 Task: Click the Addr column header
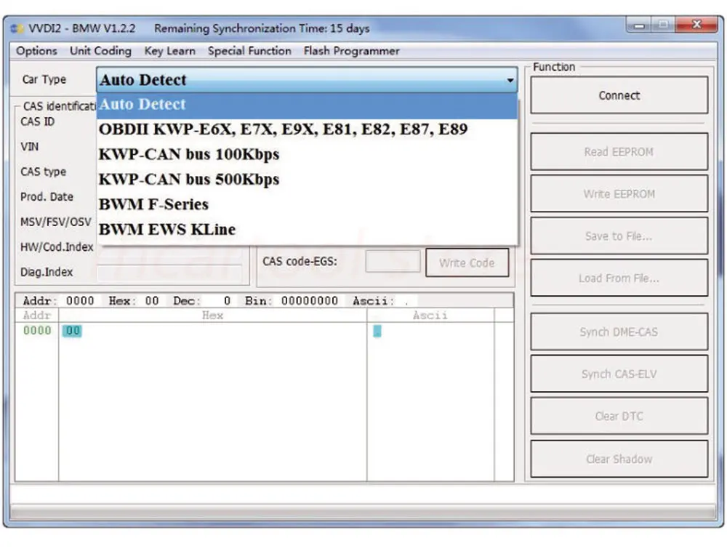(36, 316)
